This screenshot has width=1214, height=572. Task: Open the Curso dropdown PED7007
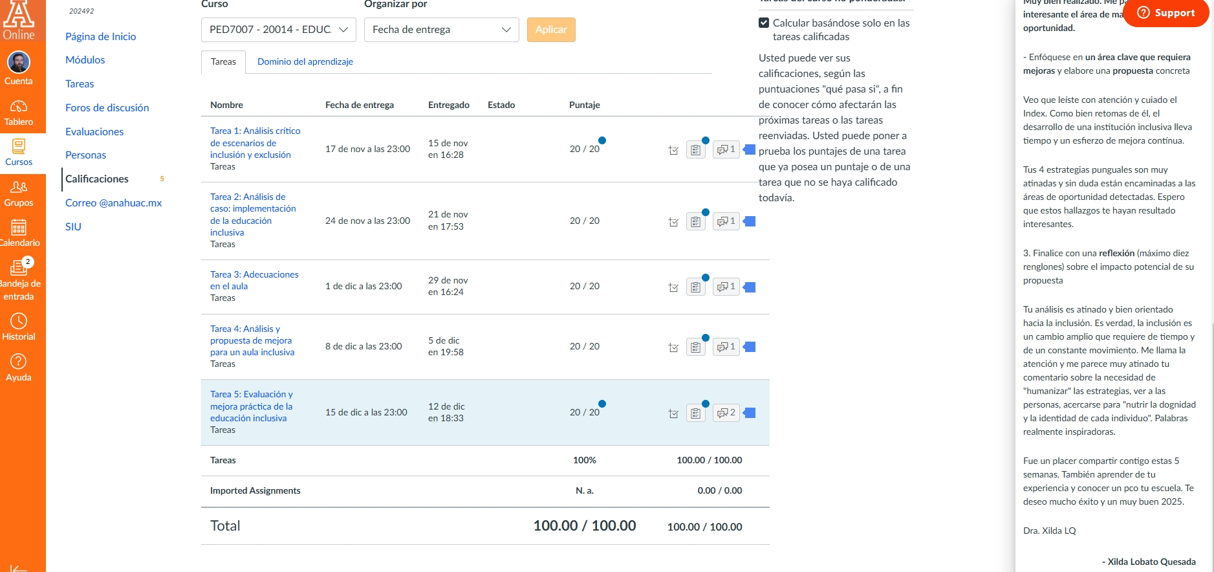pos(279,30)
